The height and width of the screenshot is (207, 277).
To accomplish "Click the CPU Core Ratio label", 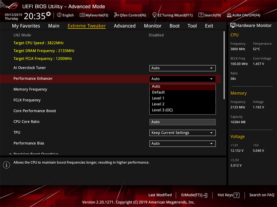I will (27, 122).
